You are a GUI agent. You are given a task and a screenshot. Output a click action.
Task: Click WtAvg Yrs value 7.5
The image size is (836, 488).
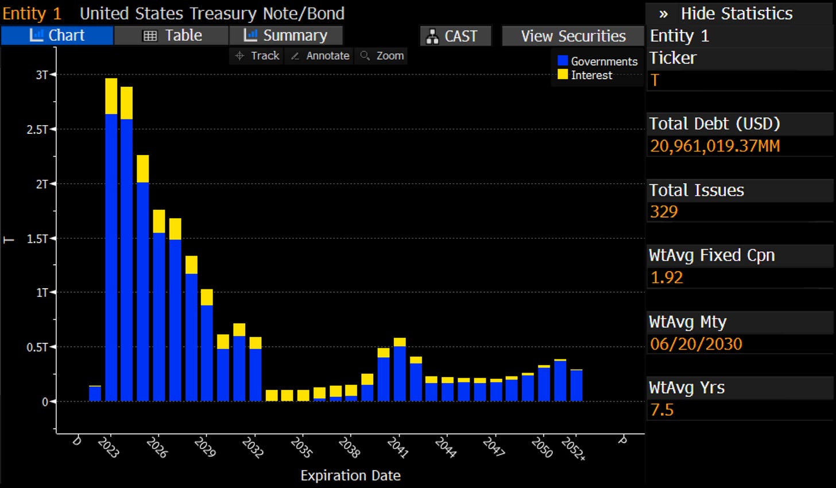[661, 410]
